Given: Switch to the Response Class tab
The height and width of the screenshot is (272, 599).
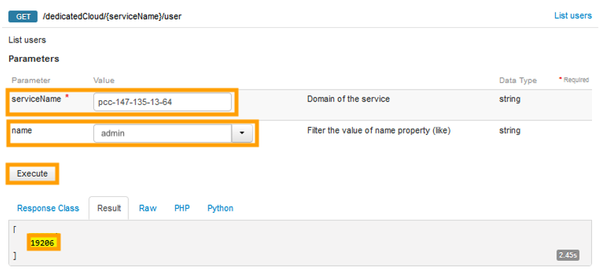Looking at the screenshot, I should click(x=48, y=208).
